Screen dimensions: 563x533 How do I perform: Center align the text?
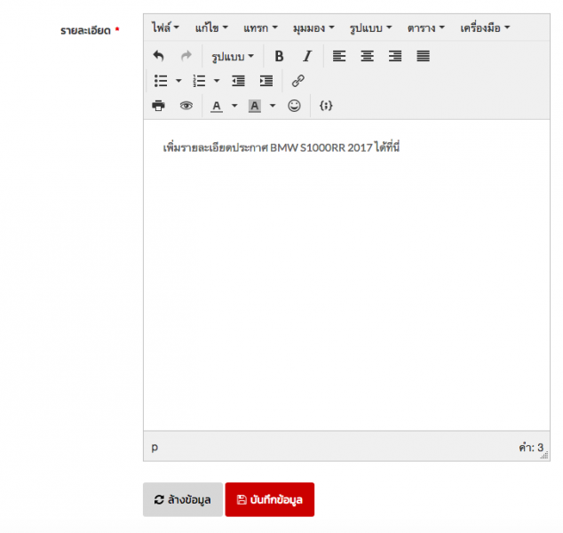pyautogui.click(x=367, y=56)
